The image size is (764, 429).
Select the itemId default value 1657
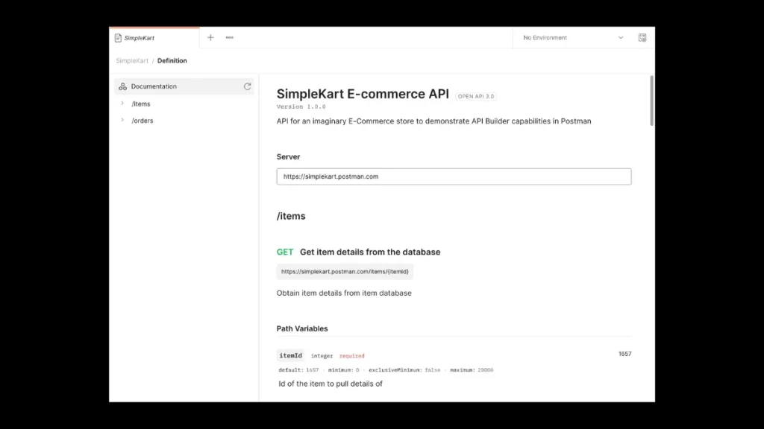point(624,354)
